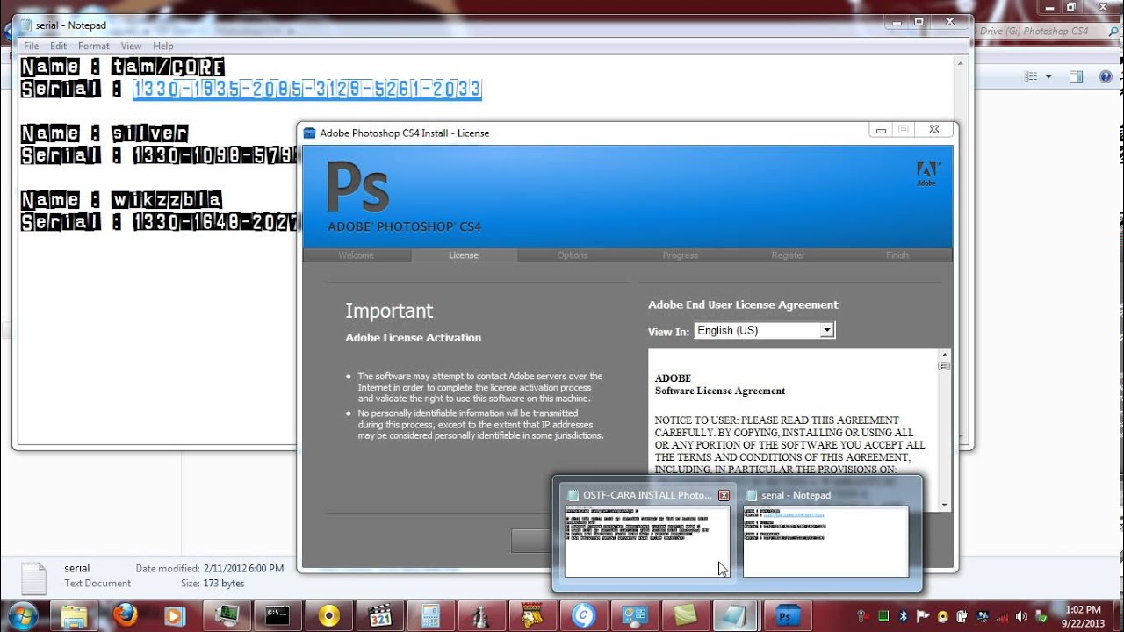This screenshot has width=1124, height=632.
Task: Toggle the Explorer preview pane icon
Action: (1076, 77)
